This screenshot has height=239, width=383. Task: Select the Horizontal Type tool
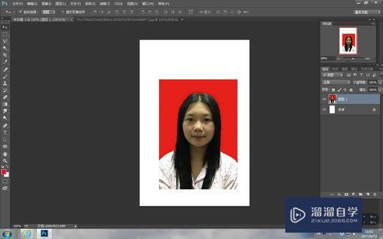coord(5,133)
